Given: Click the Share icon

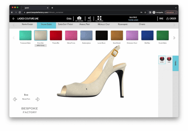Looking at the screenshot, I should 89,18.
